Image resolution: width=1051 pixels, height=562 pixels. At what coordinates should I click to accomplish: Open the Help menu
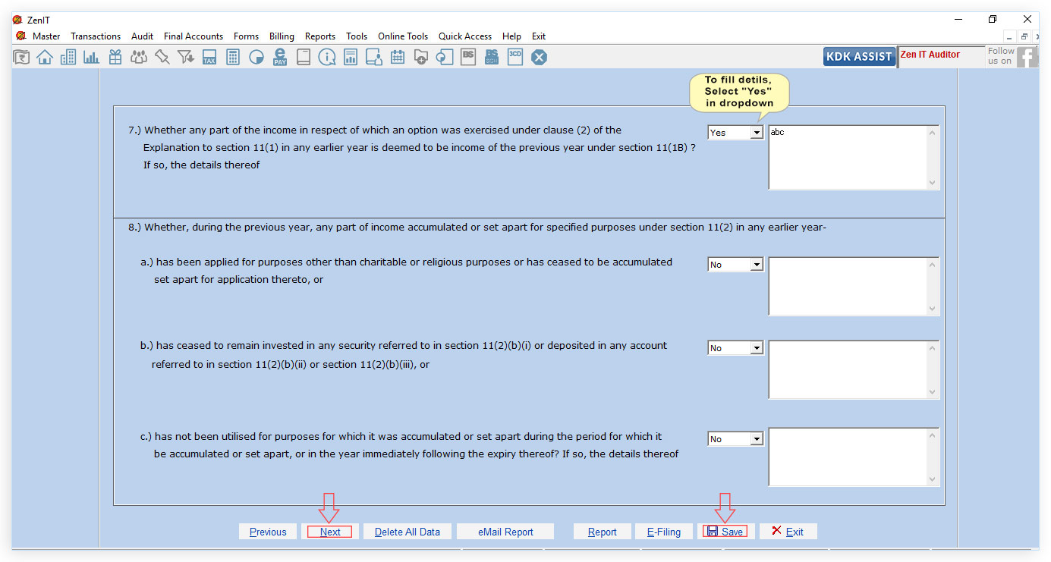click(511, 36)
